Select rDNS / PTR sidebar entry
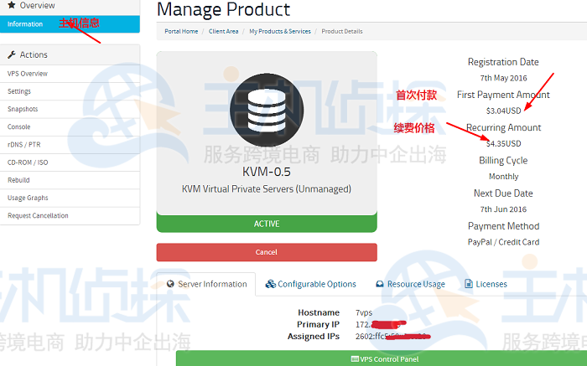587x366 pixels. point(24,144)
